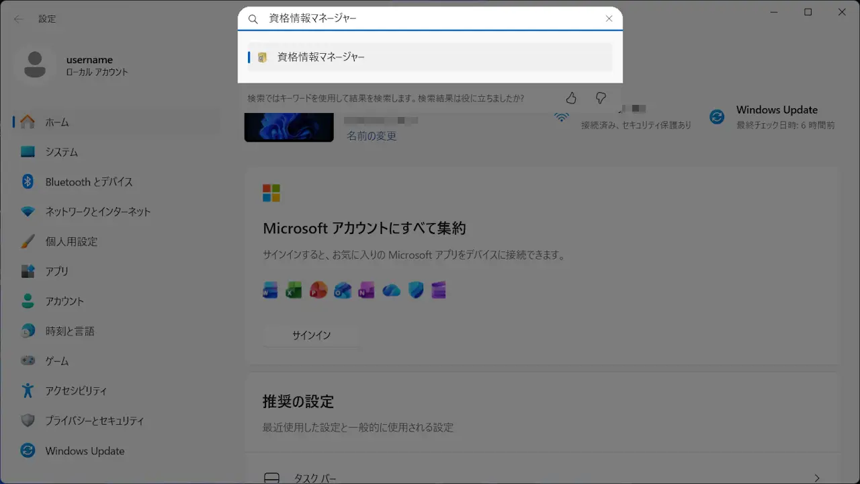Open ホーム in the sidebar

57,122
